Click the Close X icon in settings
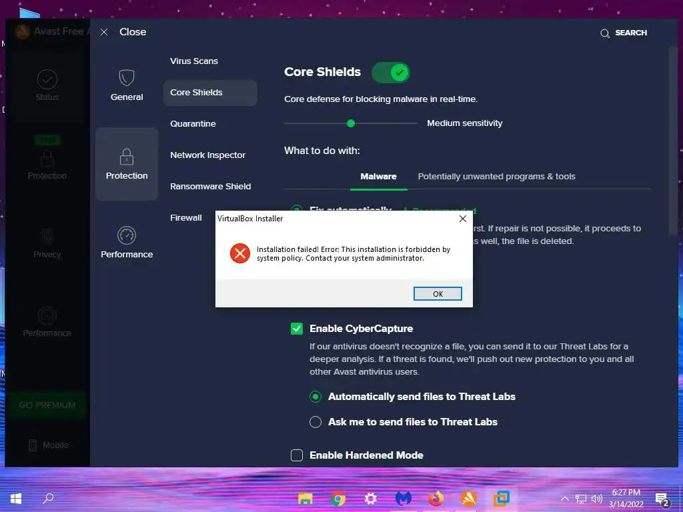This screenshot has width=683, height=512. tap(103, 32)
